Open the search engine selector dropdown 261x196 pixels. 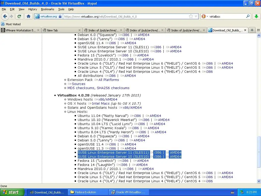pos(205,16)
